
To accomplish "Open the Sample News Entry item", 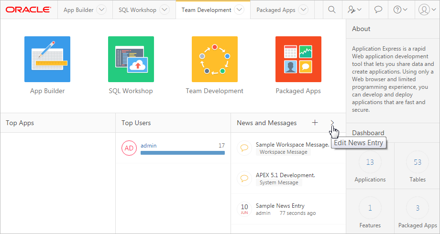I will [x=280, y=206].
